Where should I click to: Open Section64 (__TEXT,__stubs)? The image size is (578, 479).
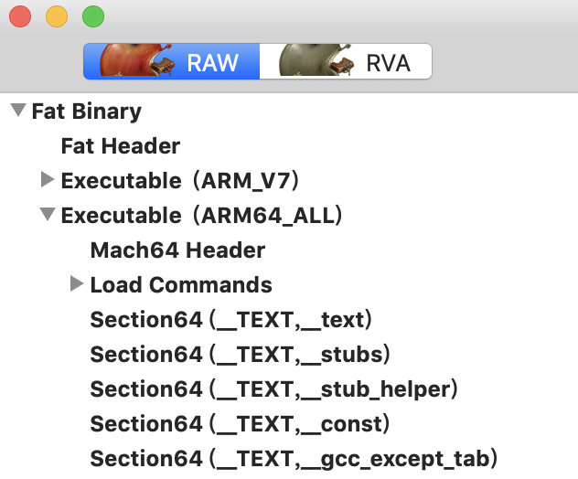[x=240, y=355]
